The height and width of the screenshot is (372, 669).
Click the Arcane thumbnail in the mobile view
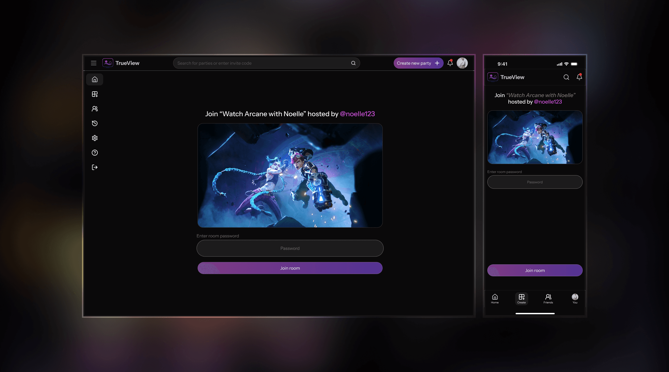pos(535,137)
